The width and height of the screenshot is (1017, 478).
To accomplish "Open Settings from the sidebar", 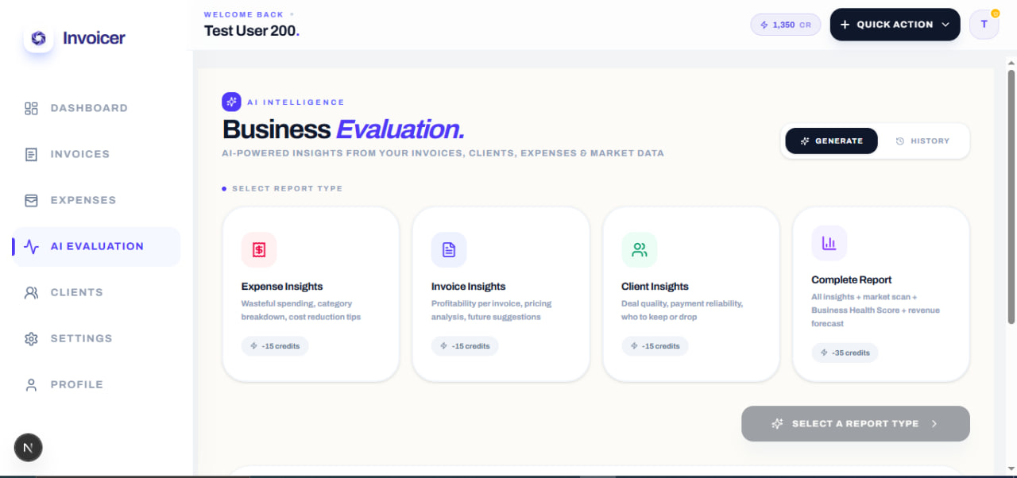I will click(x=96, y=338).
